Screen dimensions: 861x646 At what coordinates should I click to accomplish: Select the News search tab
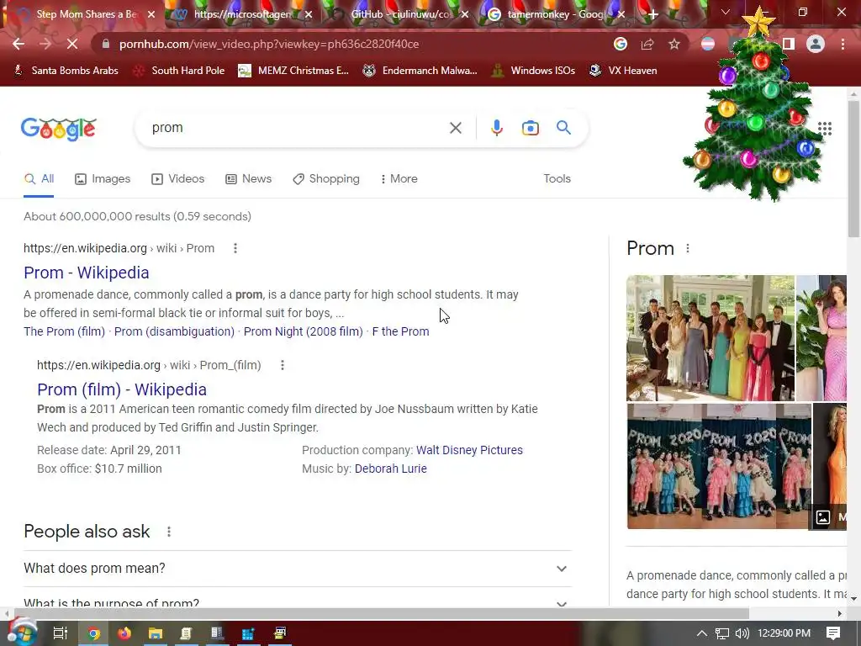click(249, 179)
